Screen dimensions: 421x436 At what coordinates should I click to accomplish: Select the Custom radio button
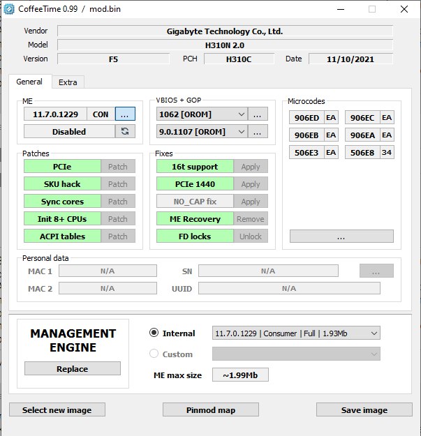(154, 354)
